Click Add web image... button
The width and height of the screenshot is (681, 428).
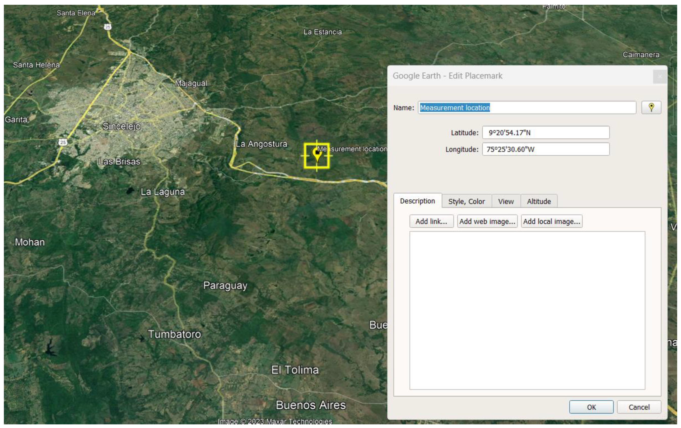487,221
